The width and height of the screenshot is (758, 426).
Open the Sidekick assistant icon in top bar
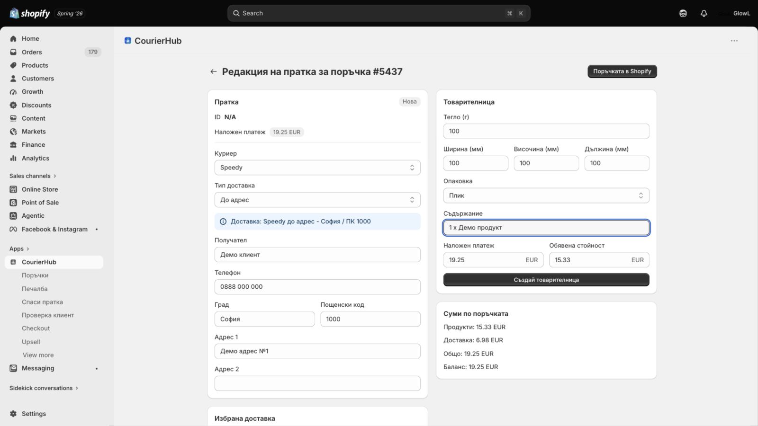683,13
